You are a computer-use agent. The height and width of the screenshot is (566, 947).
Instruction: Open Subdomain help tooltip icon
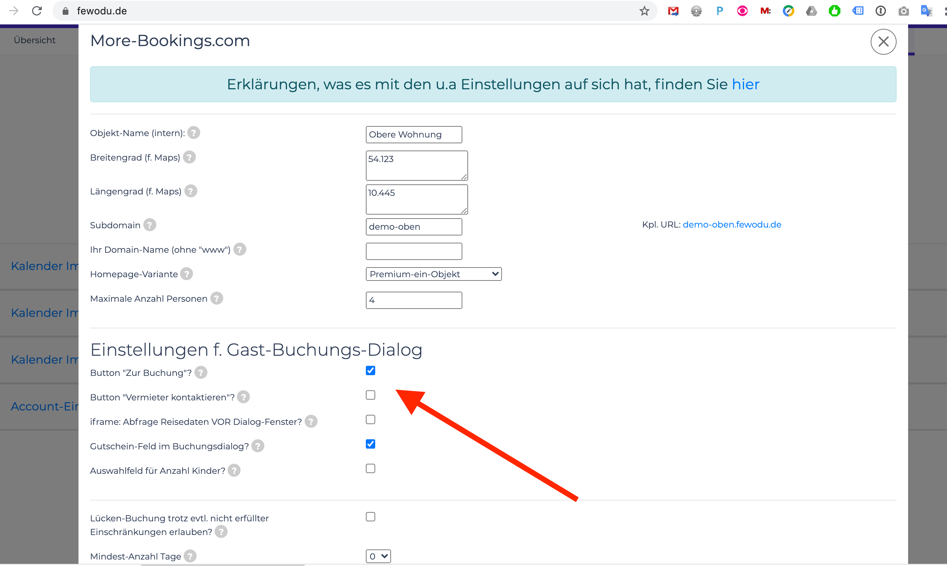(x=149, y=225)
